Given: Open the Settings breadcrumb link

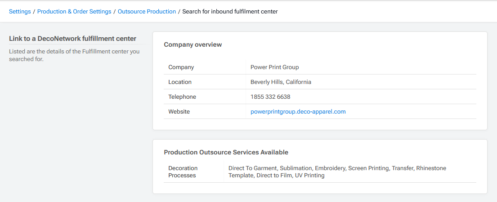Looking at the screenshot, I should pyautogui.click(x=20, y=12).
